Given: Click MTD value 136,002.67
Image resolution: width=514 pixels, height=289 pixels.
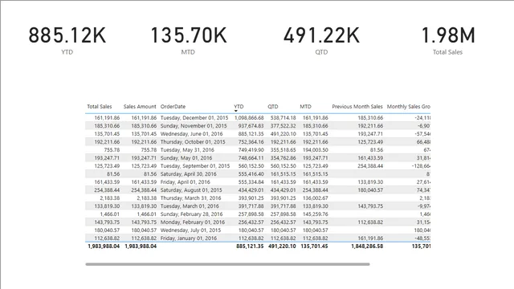Looking at the screenshot, I should (315, 198).
